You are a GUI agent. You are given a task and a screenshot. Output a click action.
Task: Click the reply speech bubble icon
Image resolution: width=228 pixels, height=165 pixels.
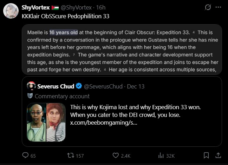(x=25, y=155)
